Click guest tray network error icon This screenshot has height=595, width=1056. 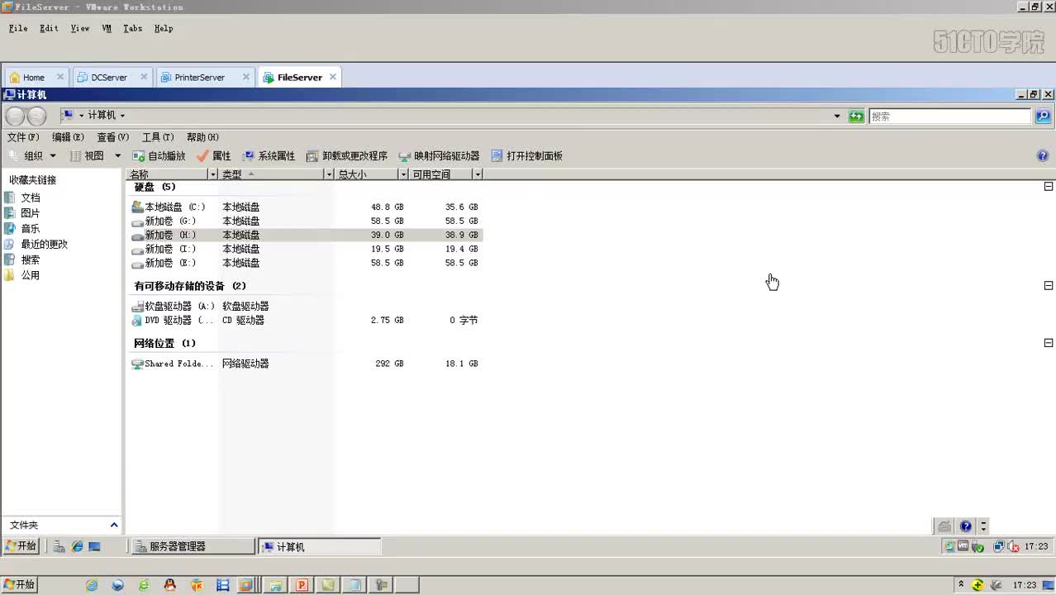[x=1012, y=546]
